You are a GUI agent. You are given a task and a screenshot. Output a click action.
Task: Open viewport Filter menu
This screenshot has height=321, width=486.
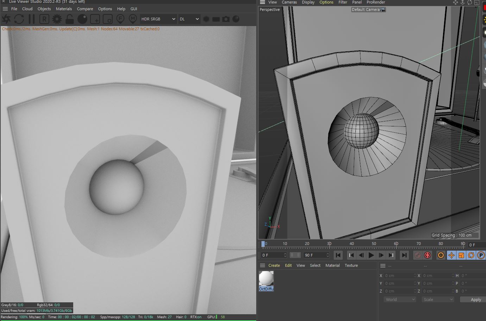coord(343,2)
